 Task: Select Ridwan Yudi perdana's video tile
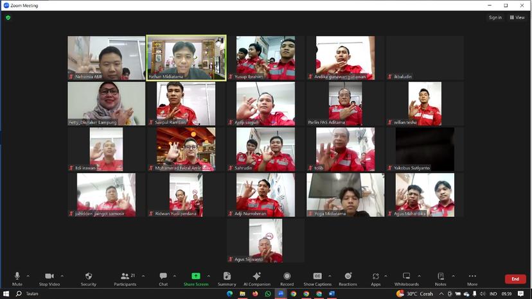point(186,195)
